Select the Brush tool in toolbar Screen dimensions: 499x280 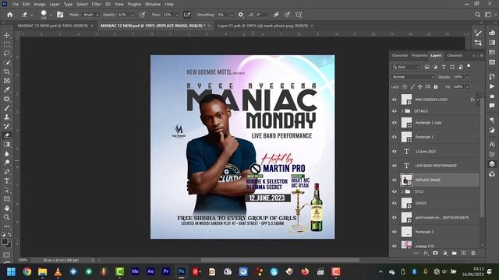coord(7,108)
